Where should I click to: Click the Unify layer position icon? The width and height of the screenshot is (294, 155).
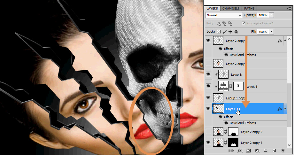[x=219, y=23]
